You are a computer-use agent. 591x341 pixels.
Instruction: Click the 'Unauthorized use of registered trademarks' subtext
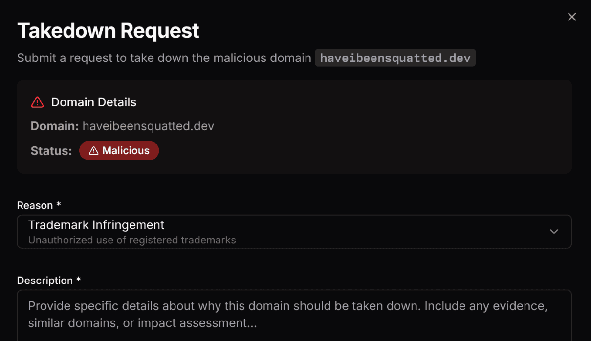coord(132,240)
